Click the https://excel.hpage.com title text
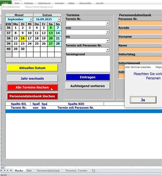162x176 pixels. pyautogui.click(x=39, y=7)
